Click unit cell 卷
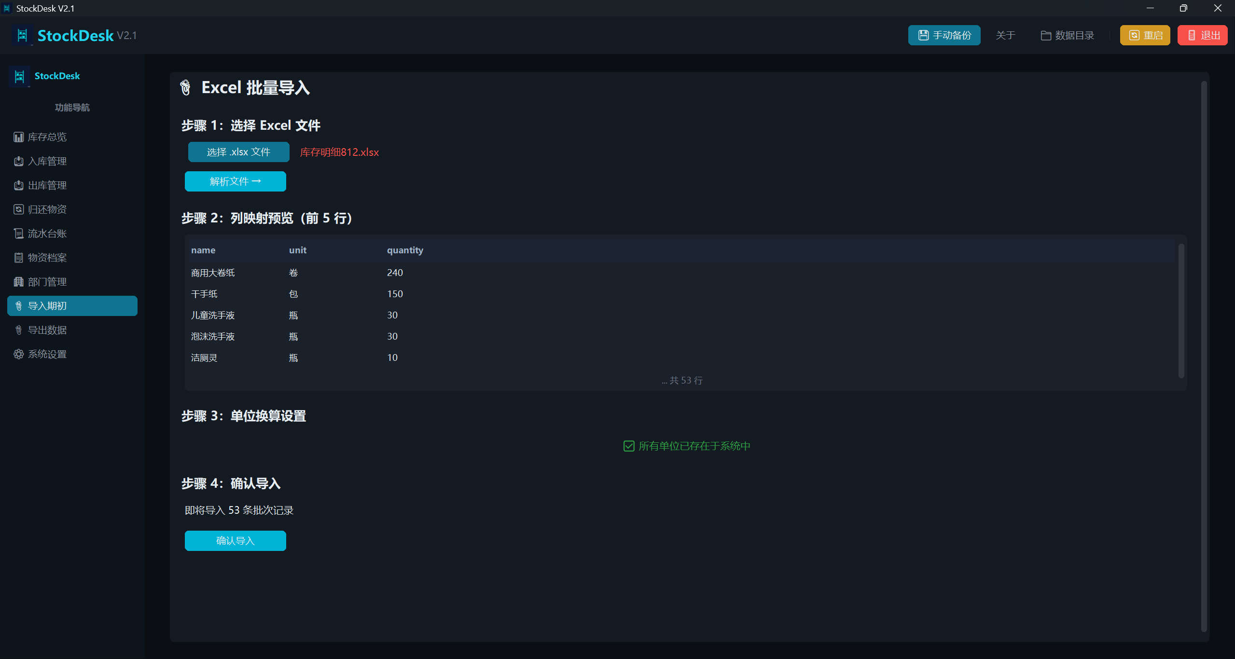 293,273
